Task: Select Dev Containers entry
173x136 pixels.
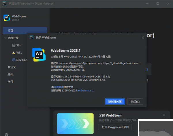Action: pos(22,60)
